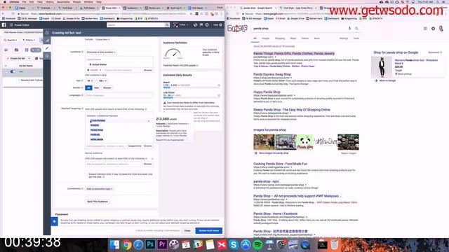Toggle the view mode pill switch
Image resolution: width=449 pixels, height=252 pixels.
pos(36,50)
